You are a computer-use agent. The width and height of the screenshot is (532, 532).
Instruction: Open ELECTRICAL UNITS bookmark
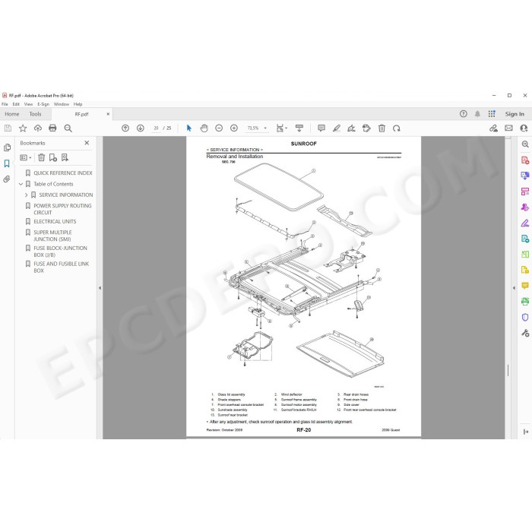55,222
